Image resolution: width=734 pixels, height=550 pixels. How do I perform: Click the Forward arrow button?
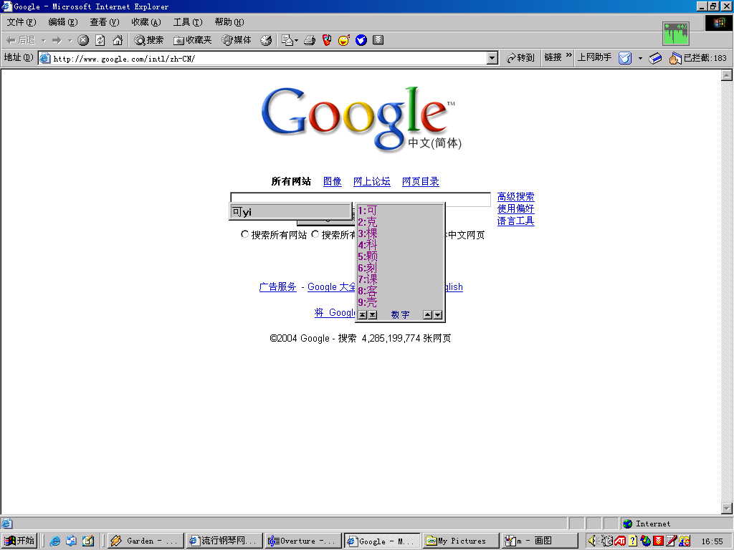[x=57, y=41]
